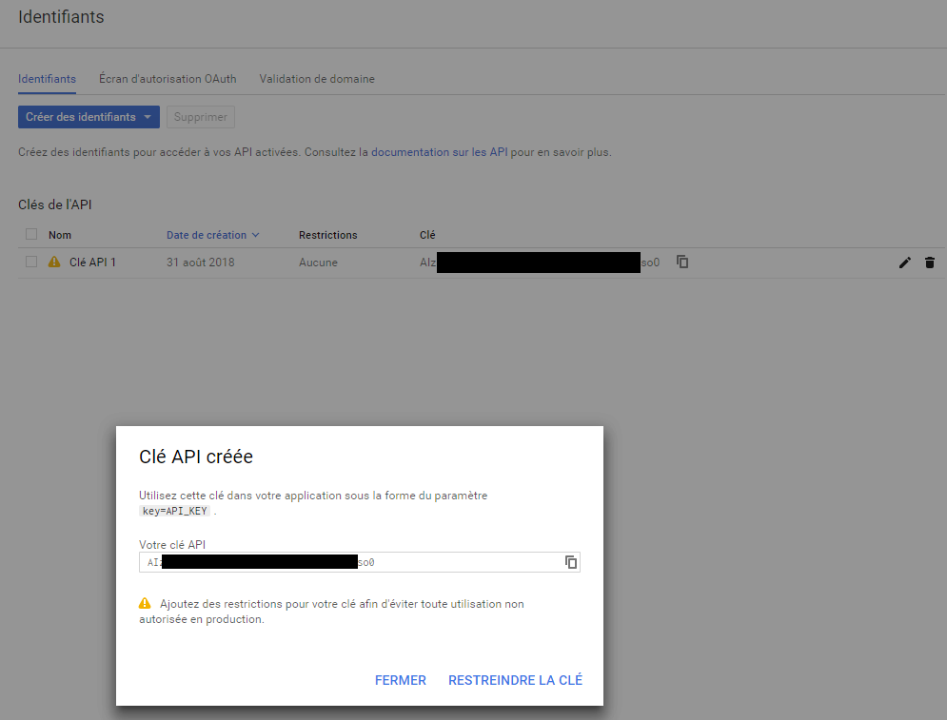The width and height of the screenshot is (947, 720).
Task: Open Clé API 1 name in table
Action: coord(92,262)
